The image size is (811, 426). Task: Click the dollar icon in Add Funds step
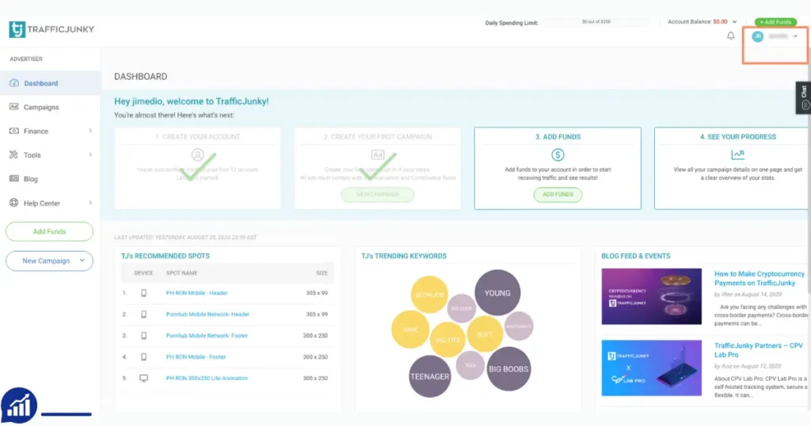(x=558, y=154)
